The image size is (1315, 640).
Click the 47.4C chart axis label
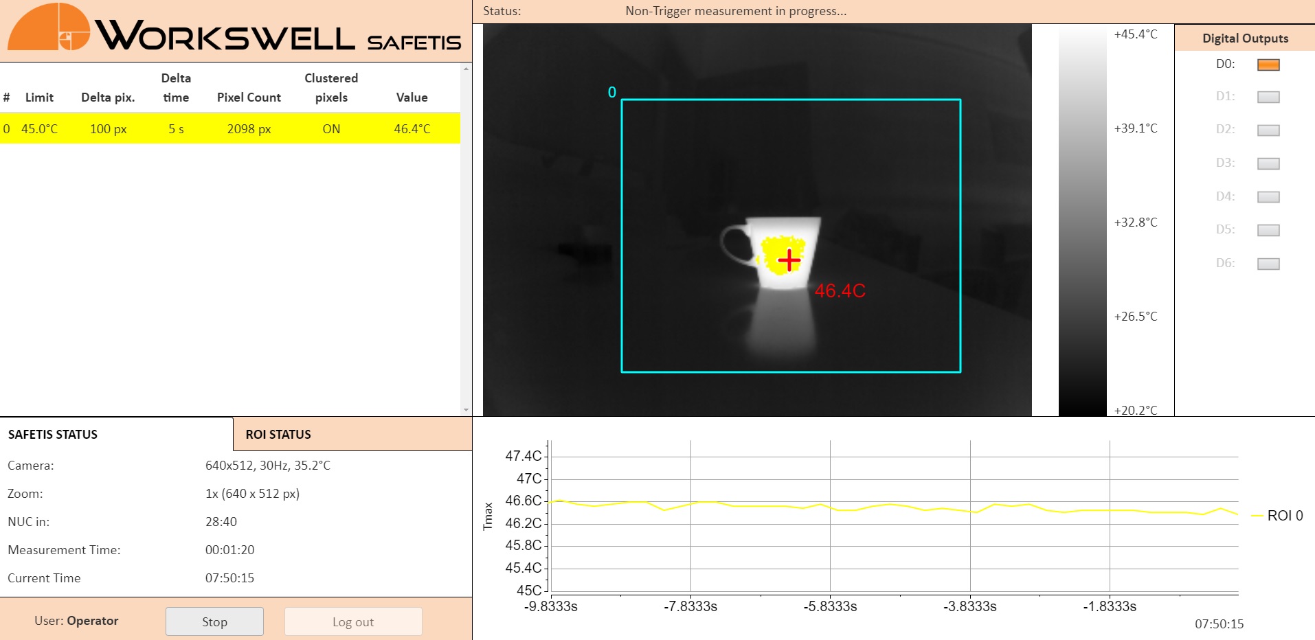click(x=524, y=456)
